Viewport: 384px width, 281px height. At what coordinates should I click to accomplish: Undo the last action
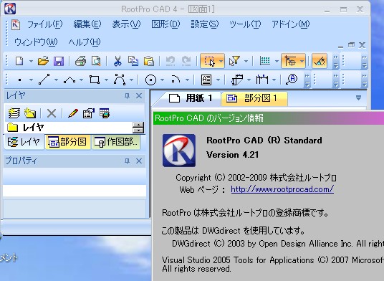[171, 61]
